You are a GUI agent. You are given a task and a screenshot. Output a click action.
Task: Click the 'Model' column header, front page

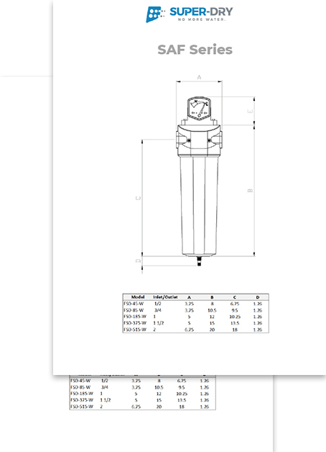pos(138,297)
